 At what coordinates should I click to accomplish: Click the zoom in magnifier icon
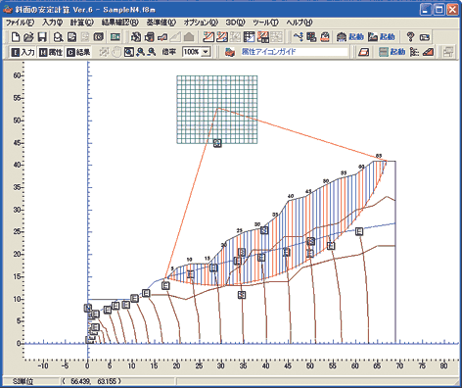coord(140,52)
